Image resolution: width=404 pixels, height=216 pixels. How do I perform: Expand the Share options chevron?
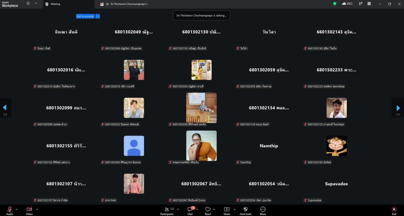234,209
